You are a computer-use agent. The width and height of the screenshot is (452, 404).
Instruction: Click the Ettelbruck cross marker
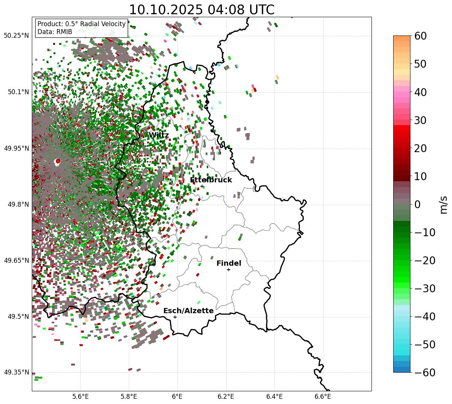[202, 186]
